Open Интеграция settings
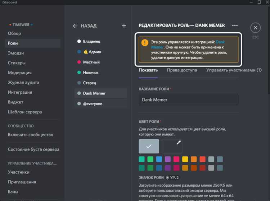 click(33, 92)
